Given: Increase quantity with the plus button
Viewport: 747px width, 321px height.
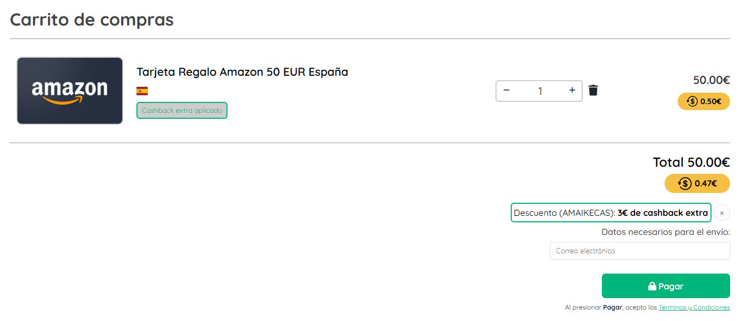Looking at the screenshot, I should pos(572,90).
